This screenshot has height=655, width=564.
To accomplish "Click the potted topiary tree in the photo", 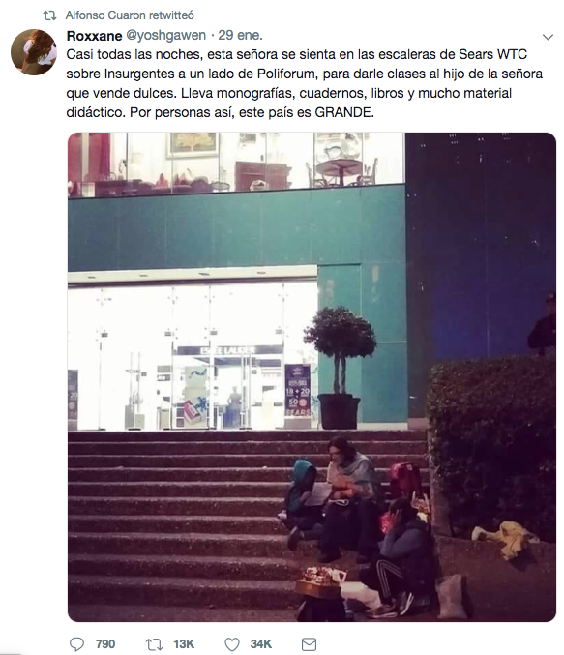I will [340, 368].
